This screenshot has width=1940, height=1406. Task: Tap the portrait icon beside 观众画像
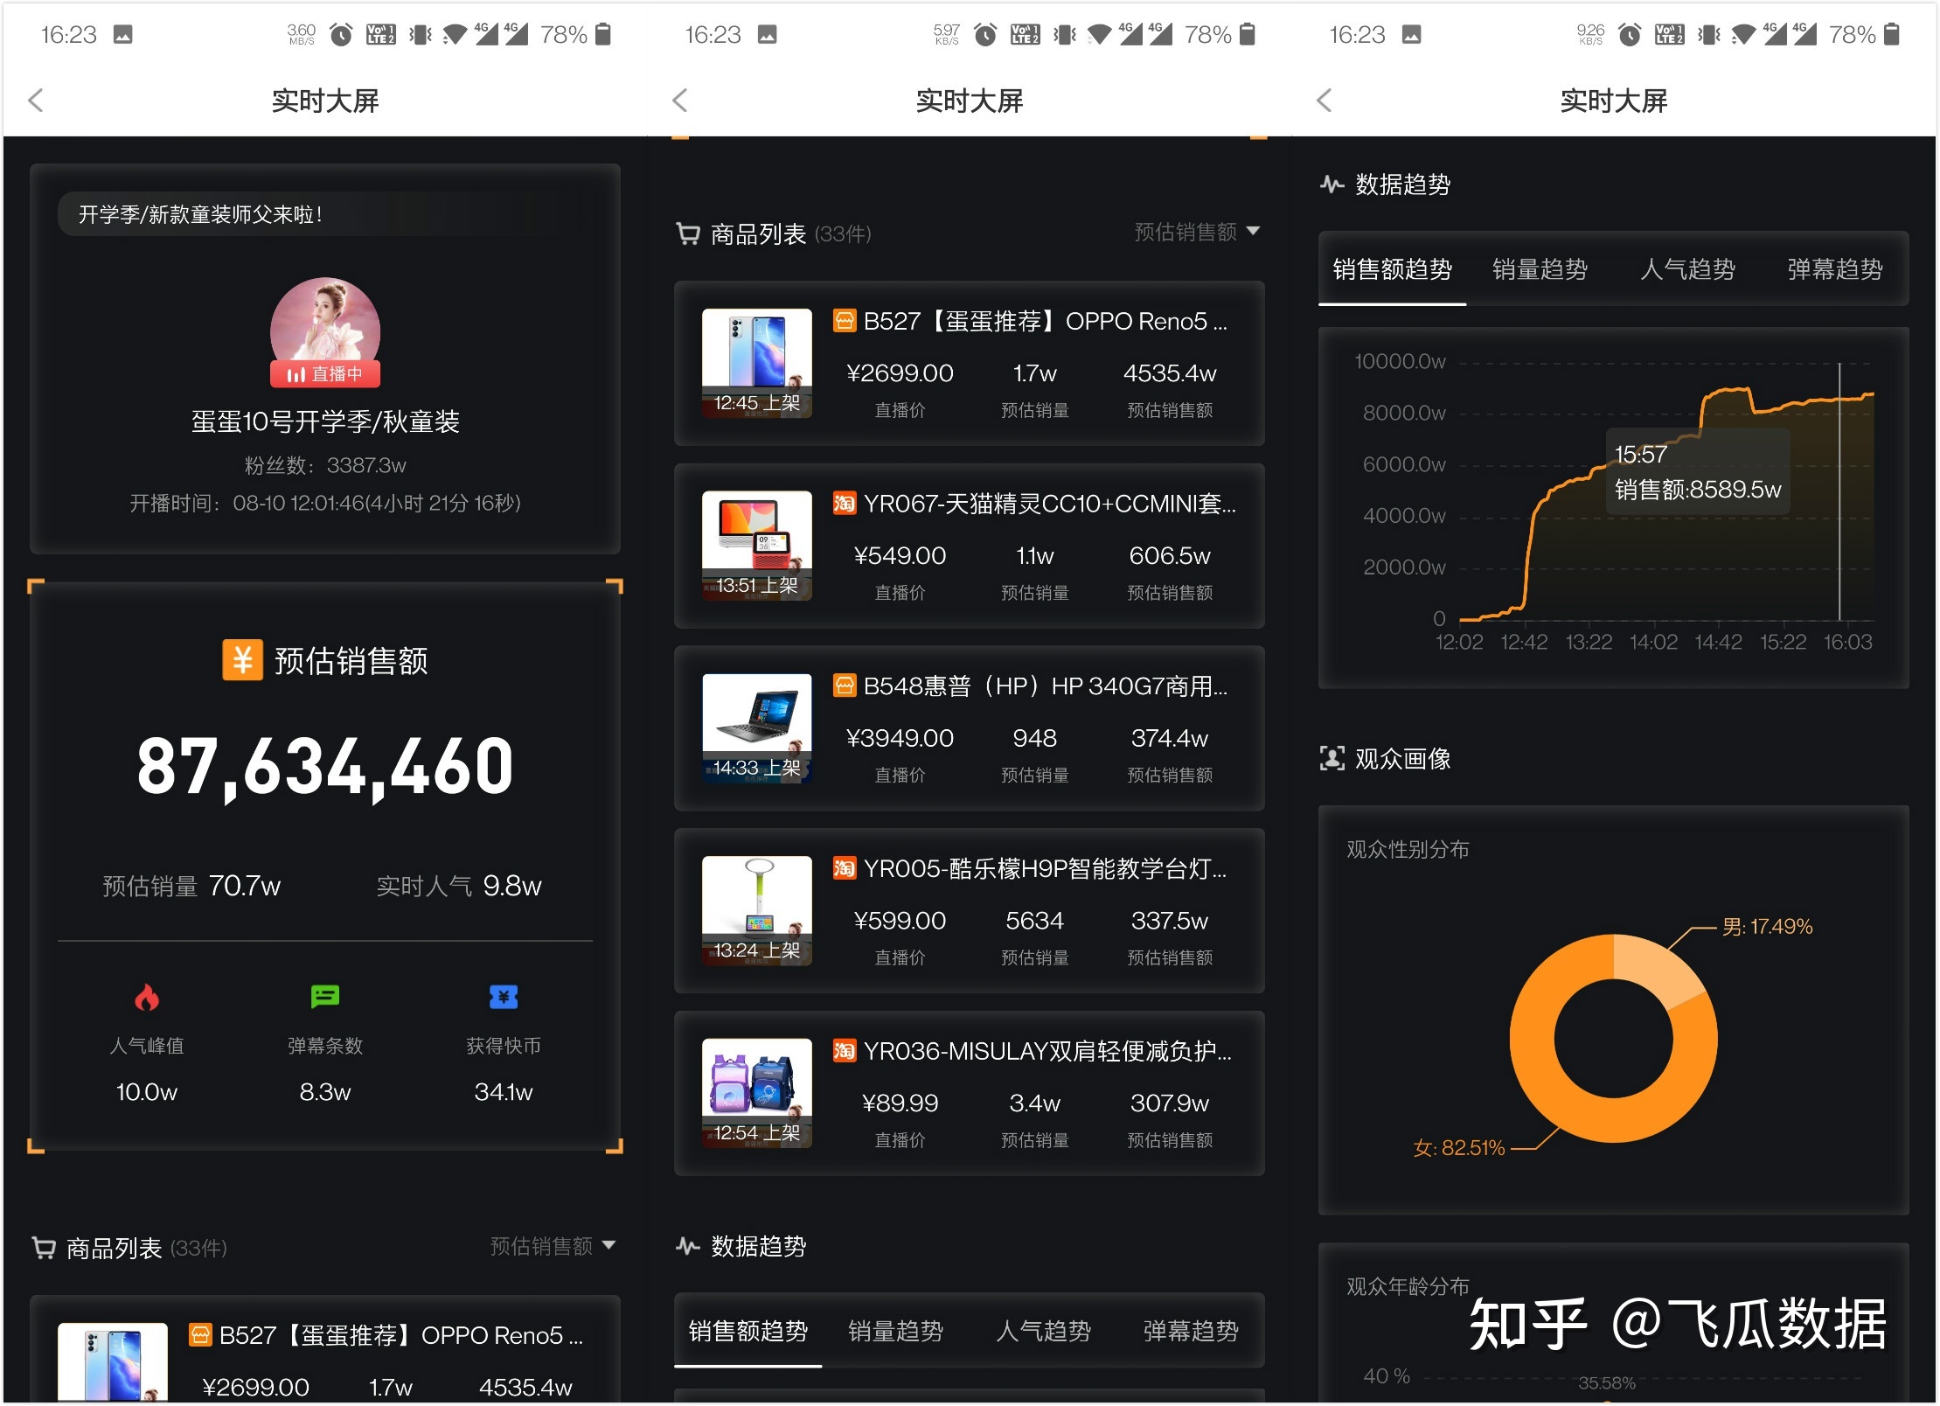coord(1332,758)
